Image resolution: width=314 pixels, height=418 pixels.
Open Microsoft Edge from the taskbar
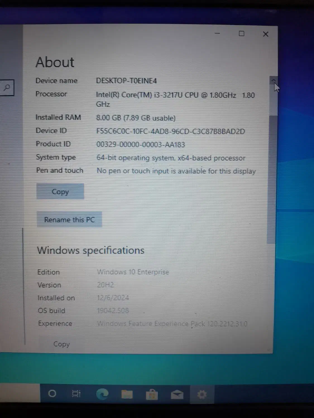[103, 394]
